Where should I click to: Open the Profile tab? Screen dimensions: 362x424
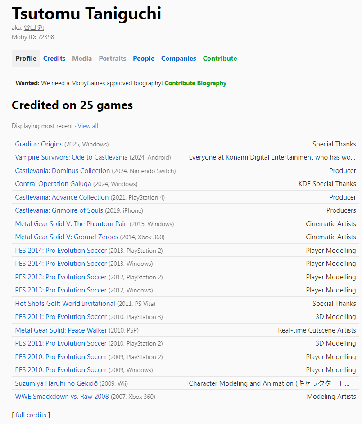(x=26, y=59)
